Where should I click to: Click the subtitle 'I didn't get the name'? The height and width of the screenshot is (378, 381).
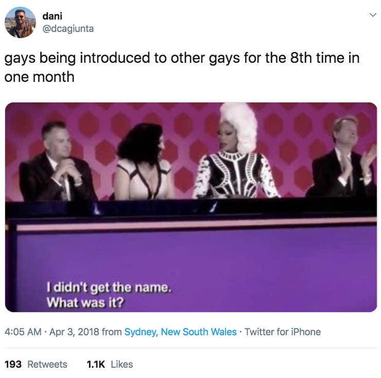coord(109,287)
